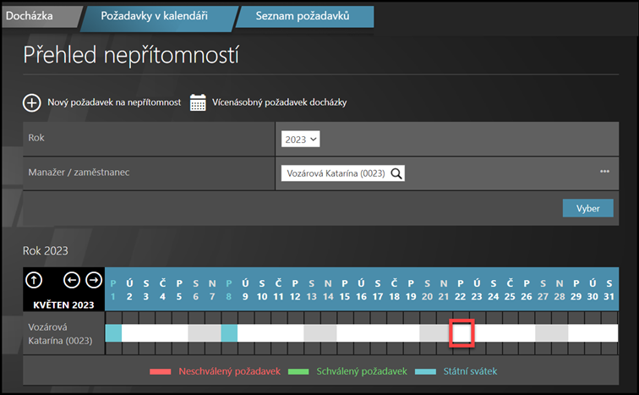Click the up arrow circle icon

pyautogui.click(x=34, y=280)
